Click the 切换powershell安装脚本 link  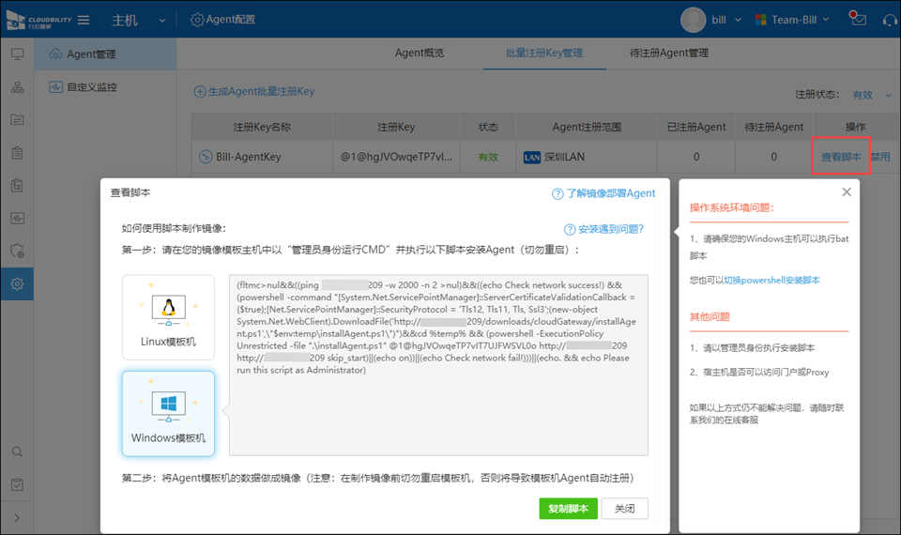[771, 280]
